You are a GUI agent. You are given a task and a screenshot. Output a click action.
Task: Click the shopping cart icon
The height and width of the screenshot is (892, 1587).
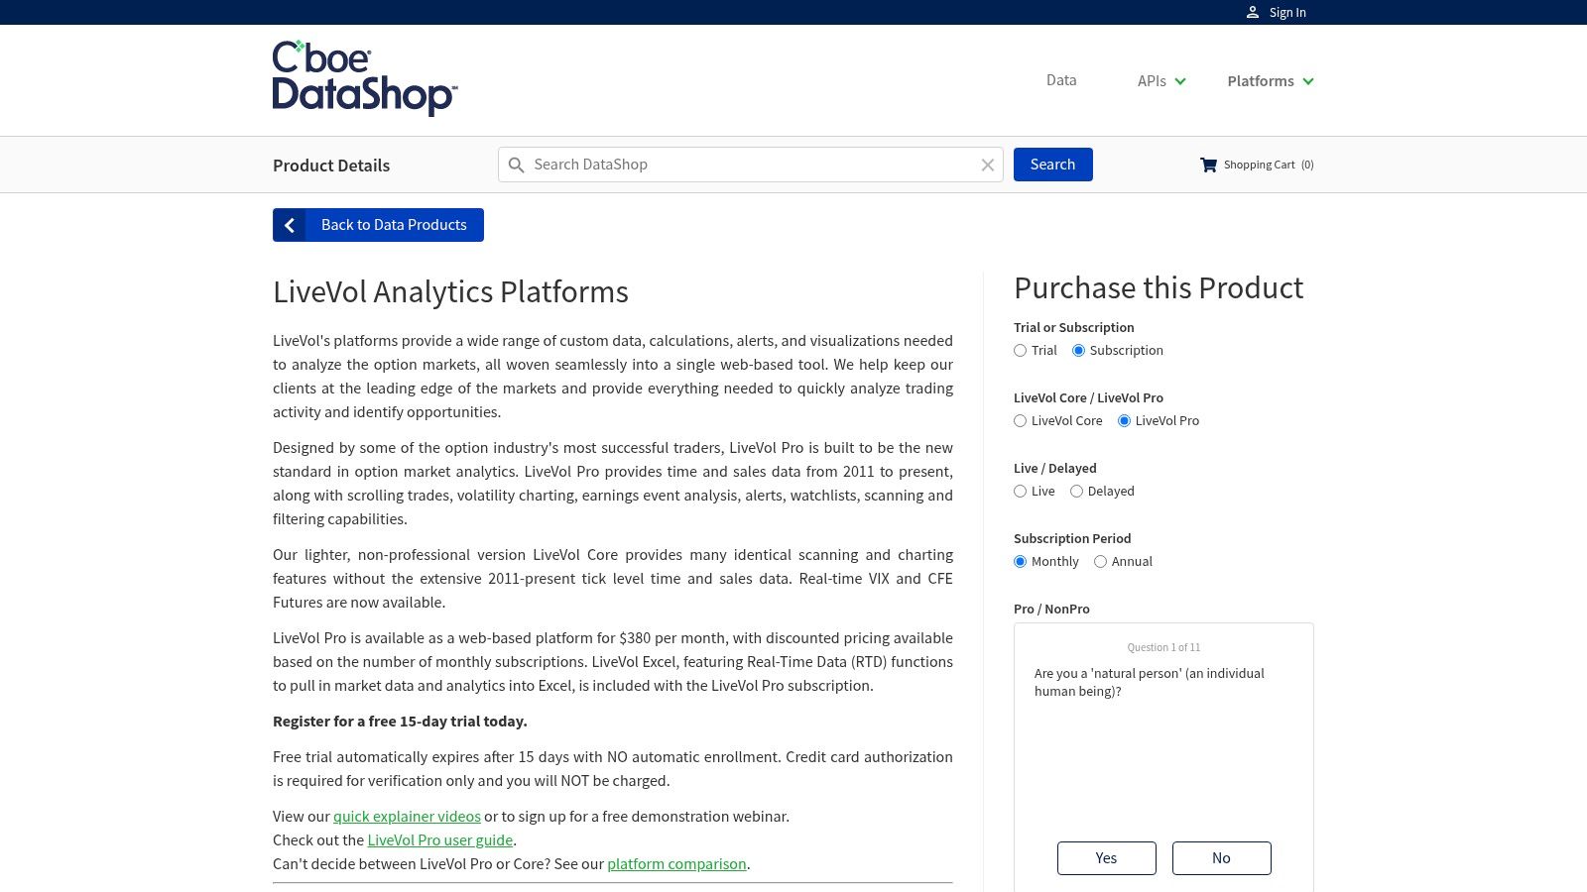pyautogui.click(x=1208, y=165)
